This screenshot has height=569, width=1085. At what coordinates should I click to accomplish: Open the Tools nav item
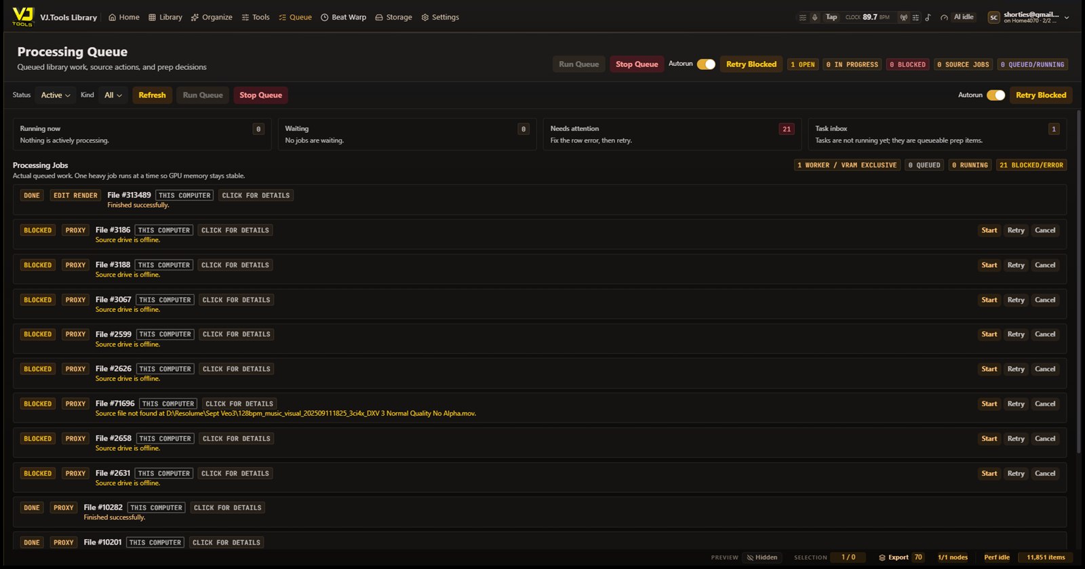[256, 17]
